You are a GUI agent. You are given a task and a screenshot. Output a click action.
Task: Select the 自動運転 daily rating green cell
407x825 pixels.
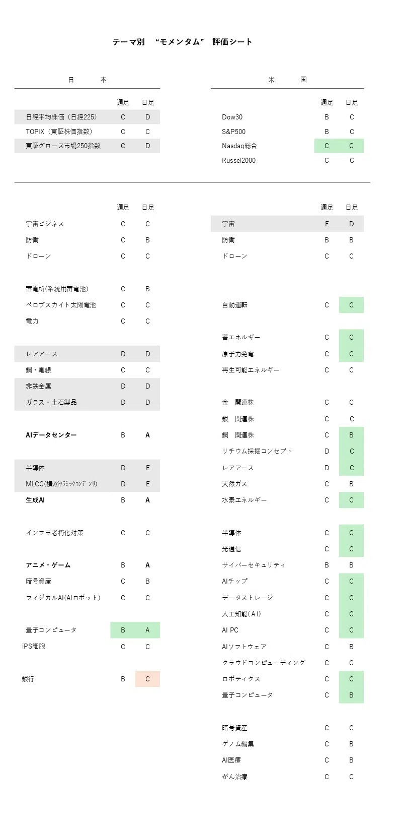[351, 305]
